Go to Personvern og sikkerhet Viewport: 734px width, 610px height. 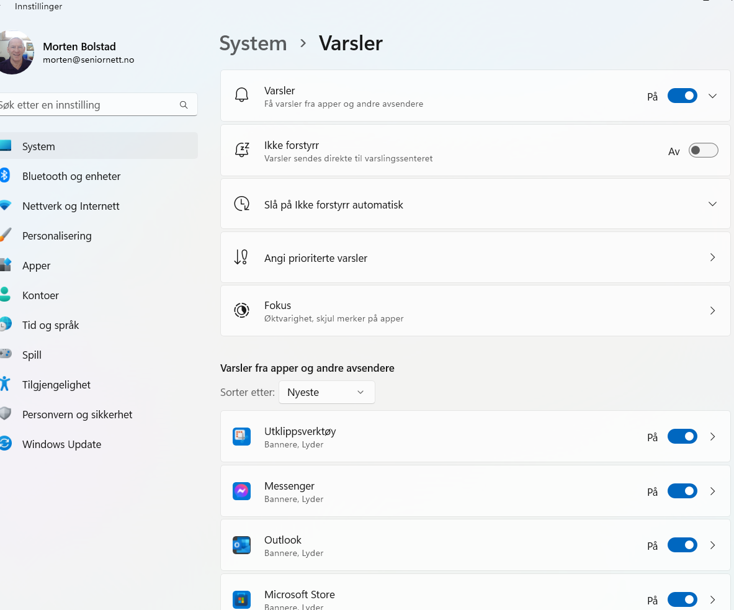click(x=77, y=415)
